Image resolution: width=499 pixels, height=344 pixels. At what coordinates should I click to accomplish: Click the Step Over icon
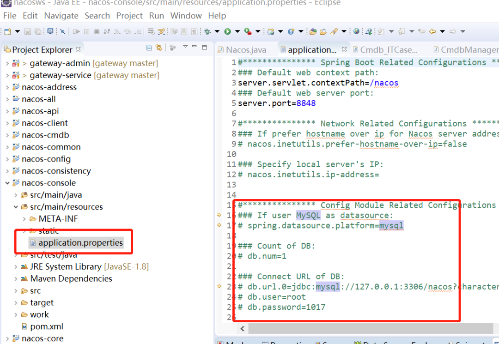click(128, 31)
